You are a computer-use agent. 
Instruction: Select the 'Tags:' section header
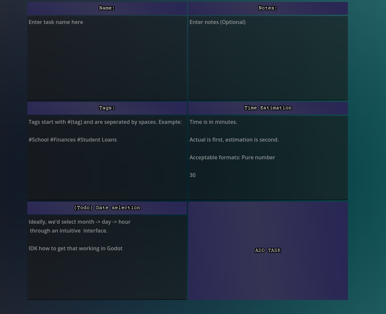point(107,108)
